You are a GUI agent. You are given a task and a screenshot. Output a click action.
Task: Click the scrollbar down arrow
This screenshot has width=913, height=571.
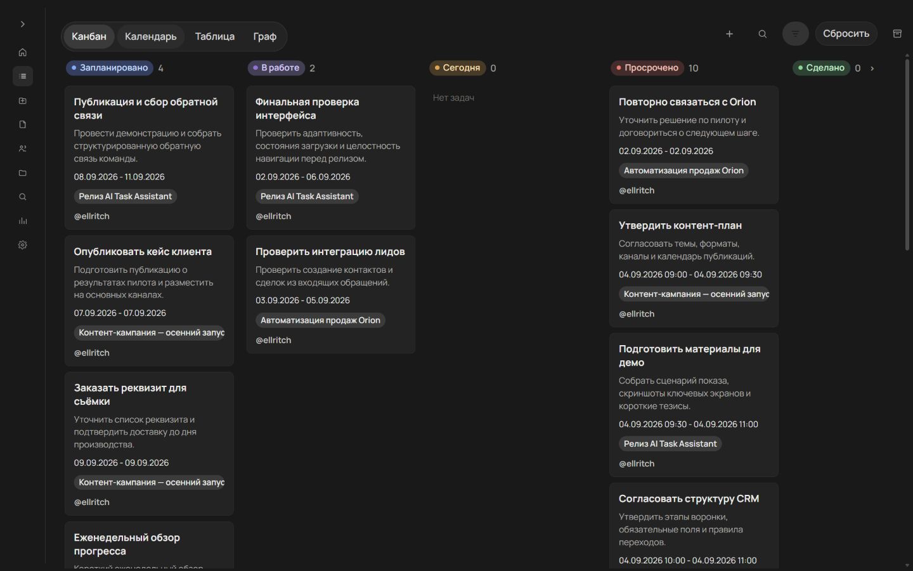tap(907, 565)
